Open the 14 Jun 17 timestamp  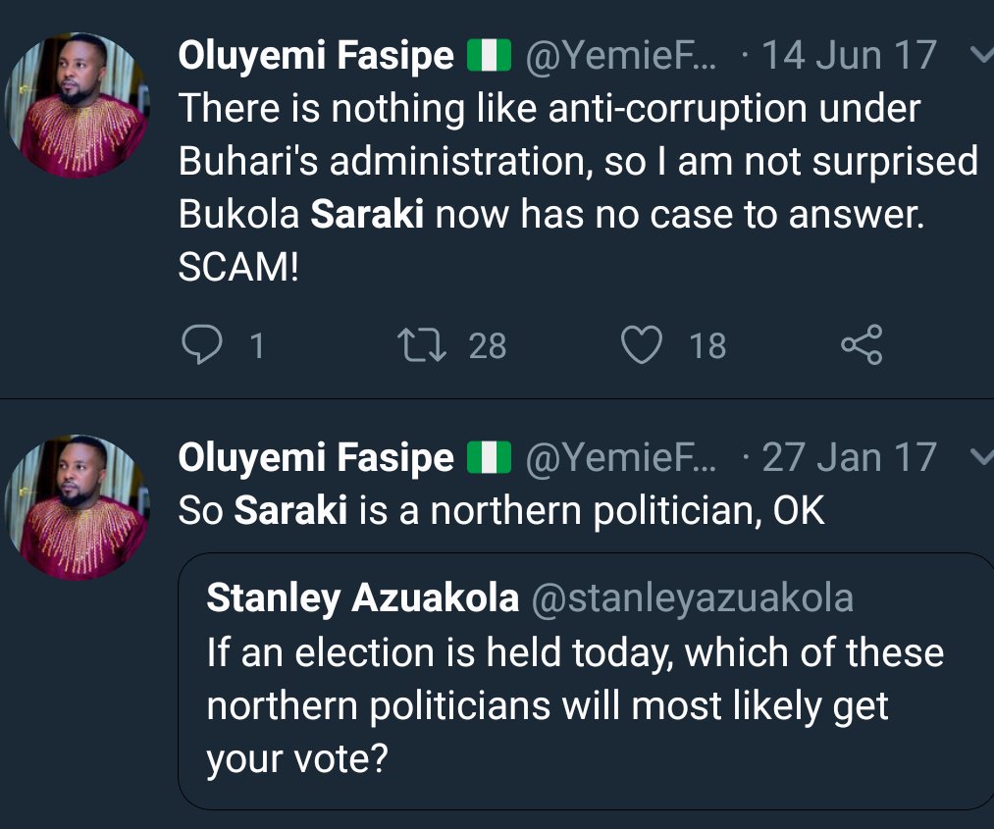coord(850,56)
